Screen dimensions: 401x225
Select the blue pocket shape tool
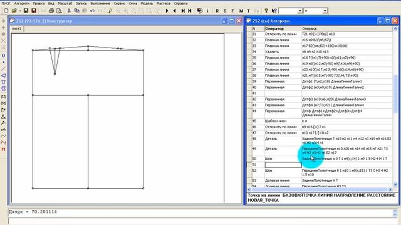pos(3,82)
